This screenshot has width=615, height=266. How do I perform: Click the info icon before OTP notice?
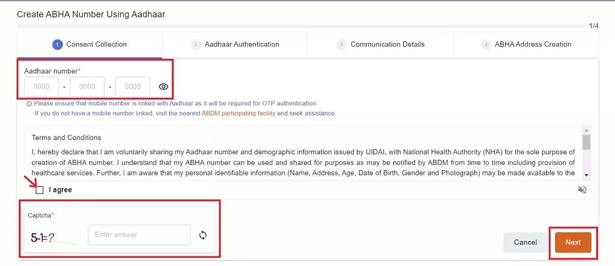(x=29, y=104)
